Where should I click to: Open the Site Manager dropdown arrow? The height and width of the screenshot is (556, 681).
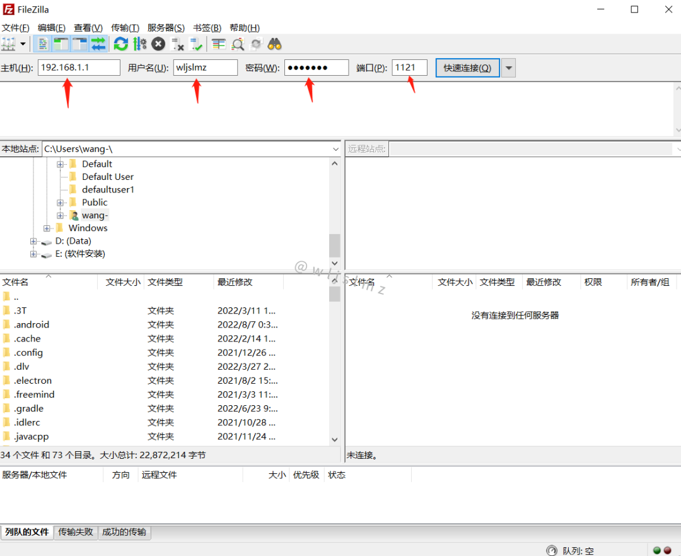click(23, 44)
